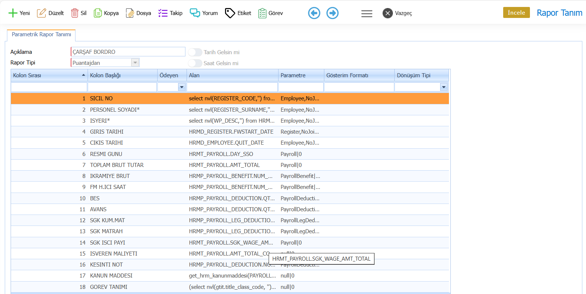Click the Sil trash icon

click(x=74, y=13)
